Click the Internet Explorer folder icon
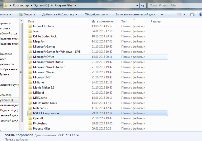 coord(30,26)
